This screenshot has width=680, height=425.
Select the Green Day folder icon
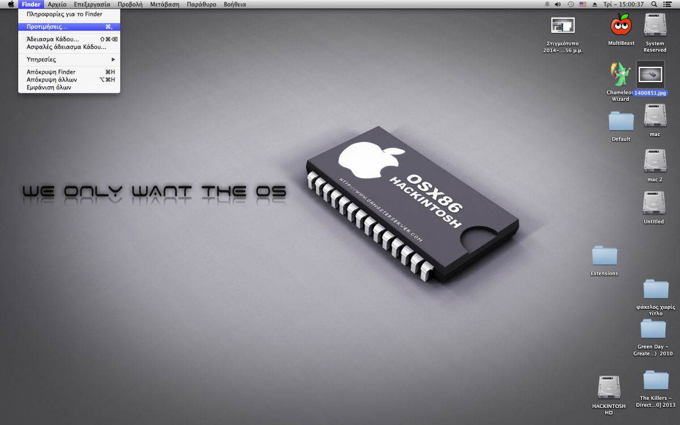coord(653,329)
